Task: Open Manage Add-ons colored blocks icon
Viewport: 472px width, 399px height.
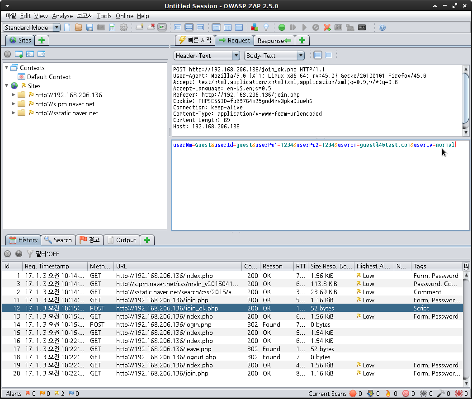Action: coord(255,28)
